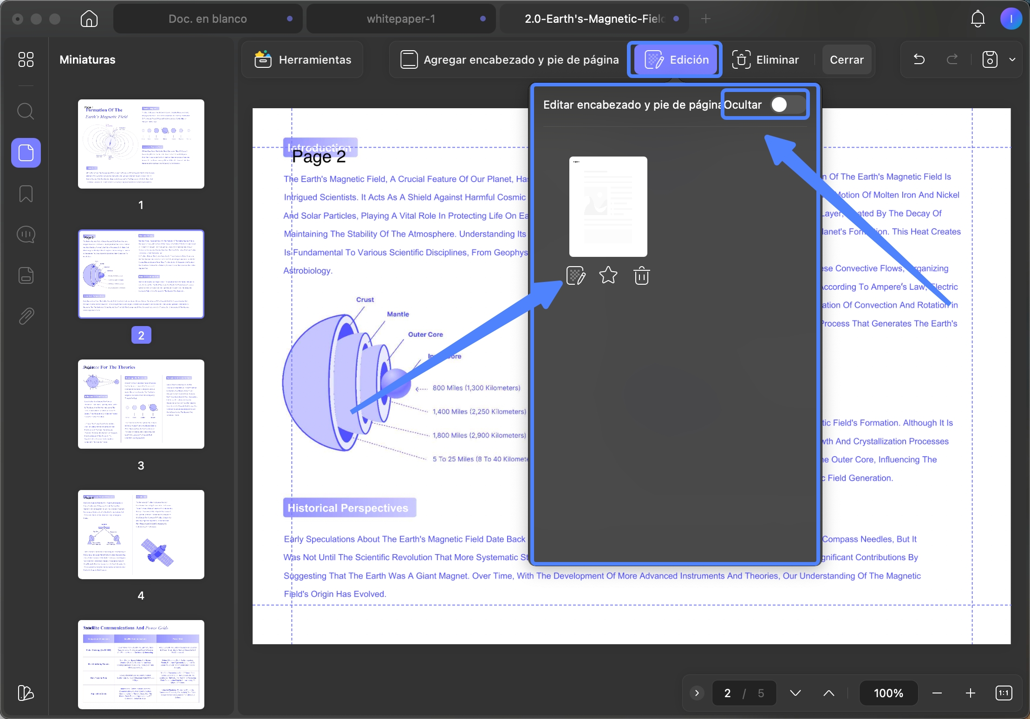
Task: Open the attachments paperclip icon
Action: (26, 316)
